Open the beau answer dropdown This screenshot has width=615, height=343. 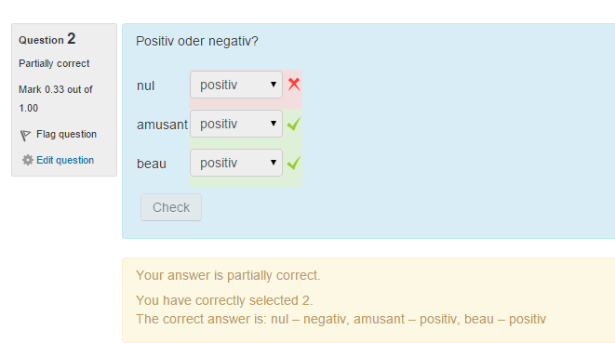pyautogui.click(x=236, y=163)
